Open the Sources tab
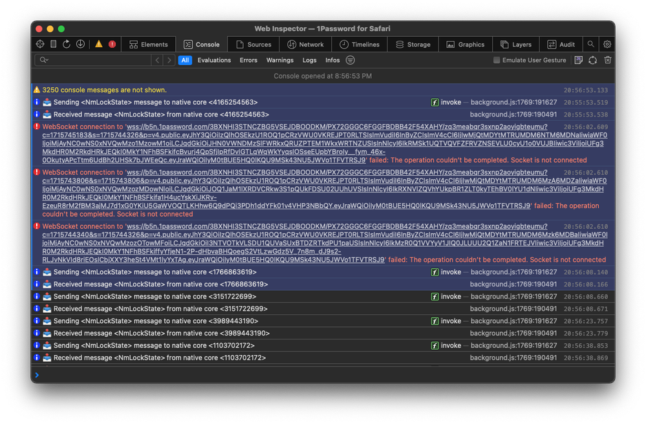The height and width of the screenshot is (424, 646). point(253,45)
